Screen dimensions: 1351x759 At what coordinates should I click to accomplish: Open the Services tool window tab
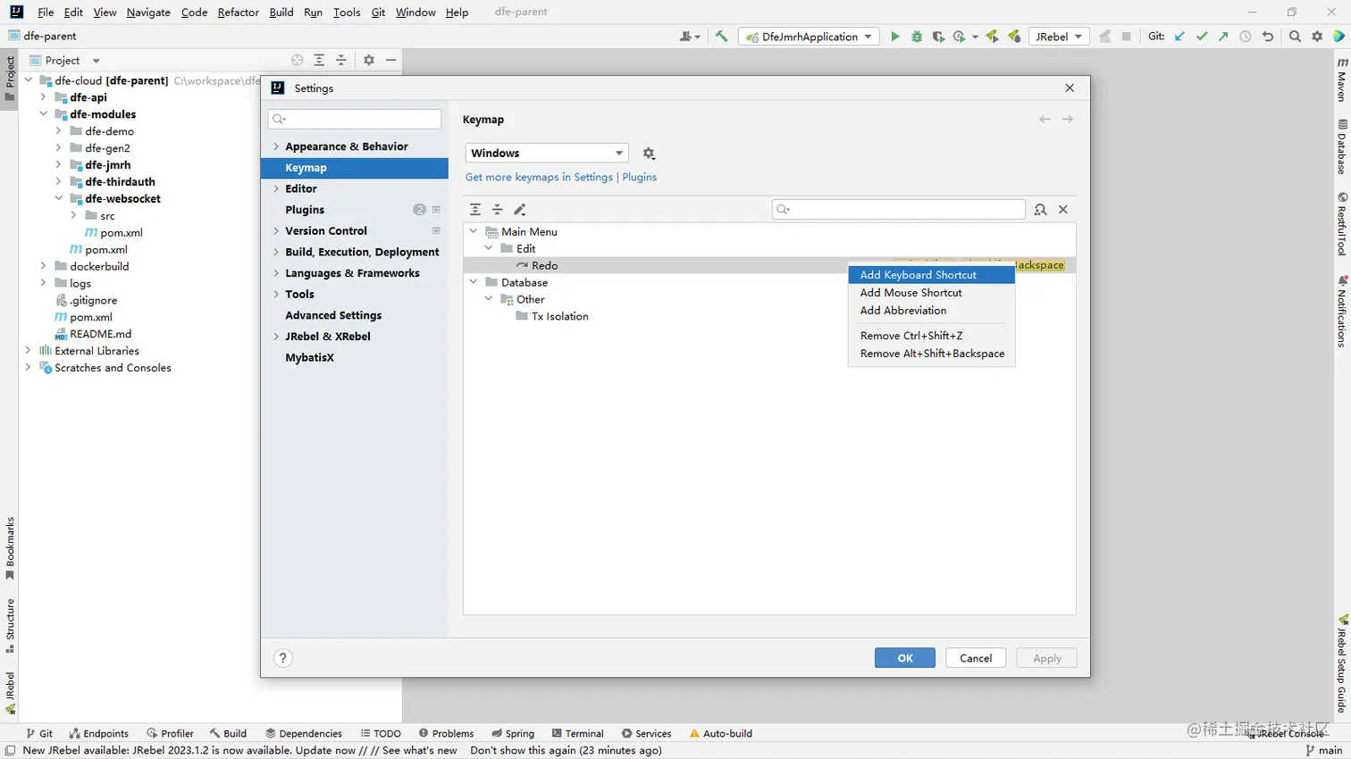pos(646,733)
